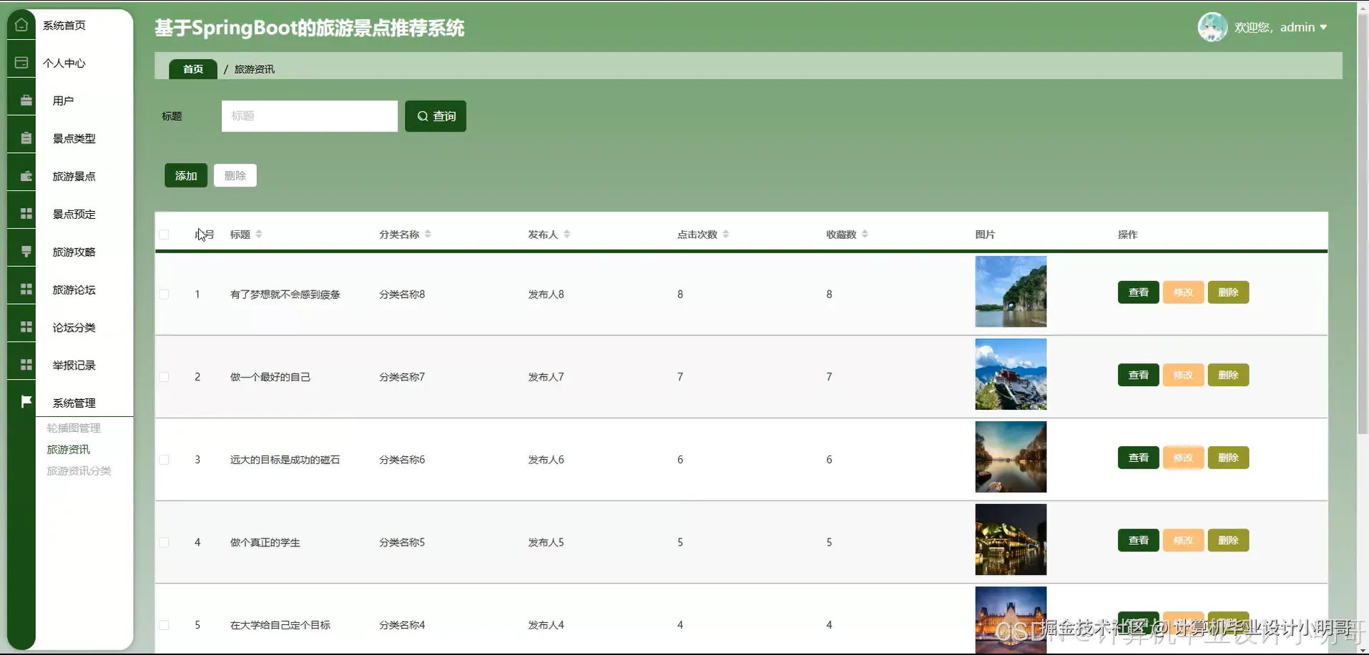Viewport: 1369px width, 655px height.
Task: Click the 个人中心 sidebar icon
Action: click(21, 63)
